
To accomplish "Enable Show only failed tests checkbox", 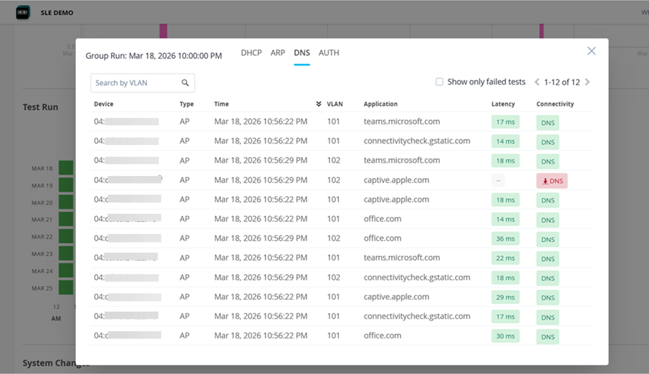I will tap(440, 82).
